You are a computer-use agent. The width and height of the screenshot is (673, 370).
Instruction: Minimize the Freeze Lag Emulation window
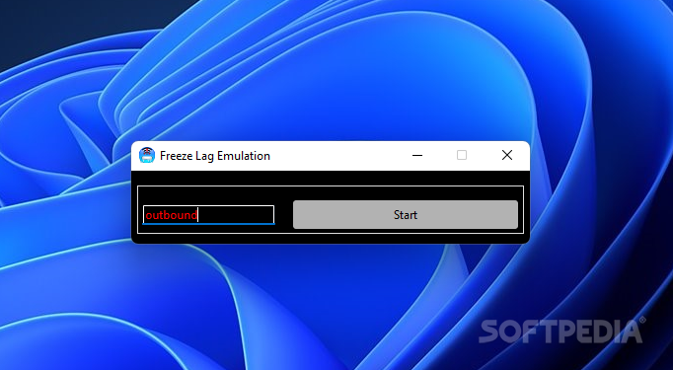pos(417,155)
